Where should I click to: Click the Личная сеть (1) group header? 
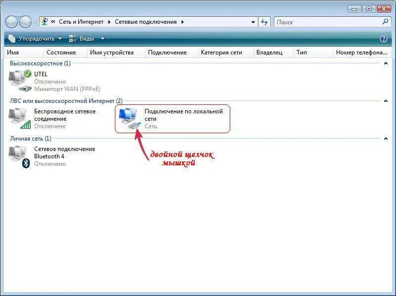tap(31, 139)
